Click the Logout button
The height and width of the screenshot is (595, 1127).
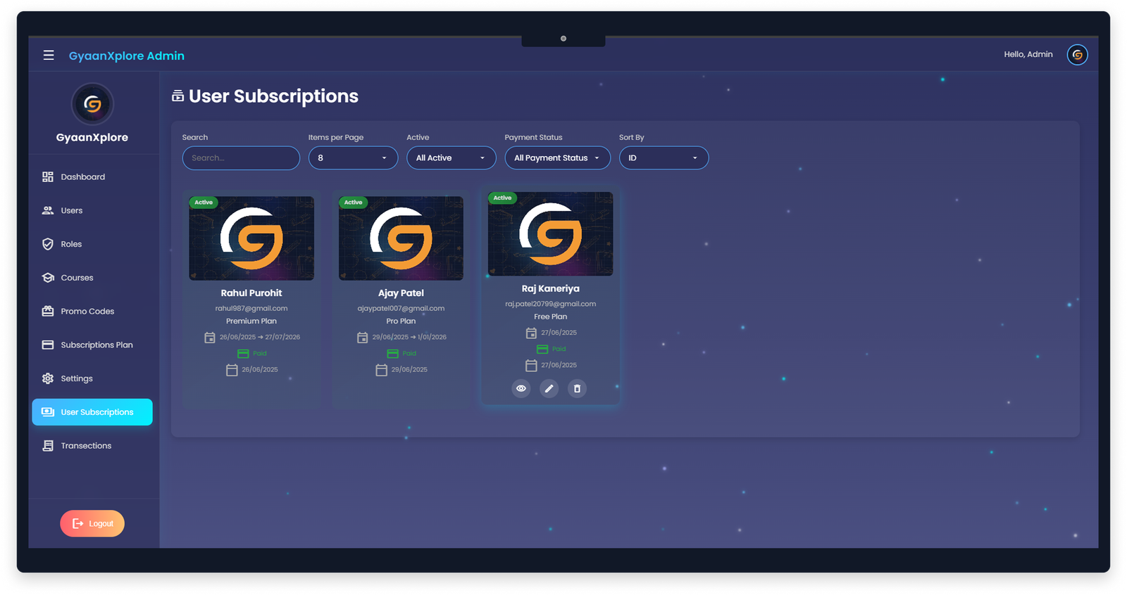tap(92, 523)
